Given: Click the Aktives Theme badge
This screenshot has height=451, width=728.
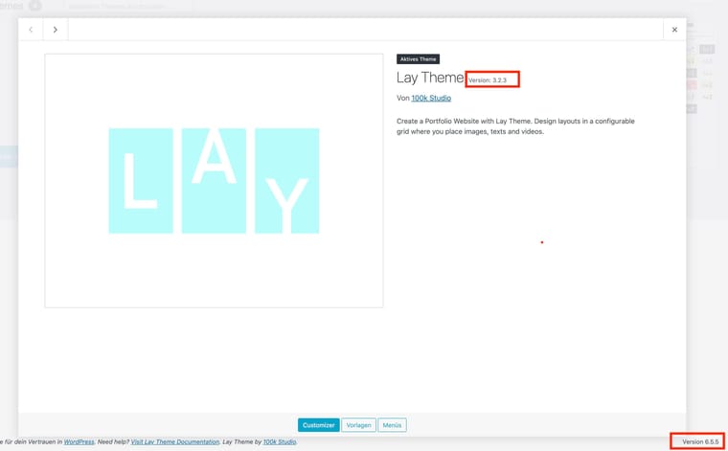Looking at the screenshot, I should [x=418, y=59].
